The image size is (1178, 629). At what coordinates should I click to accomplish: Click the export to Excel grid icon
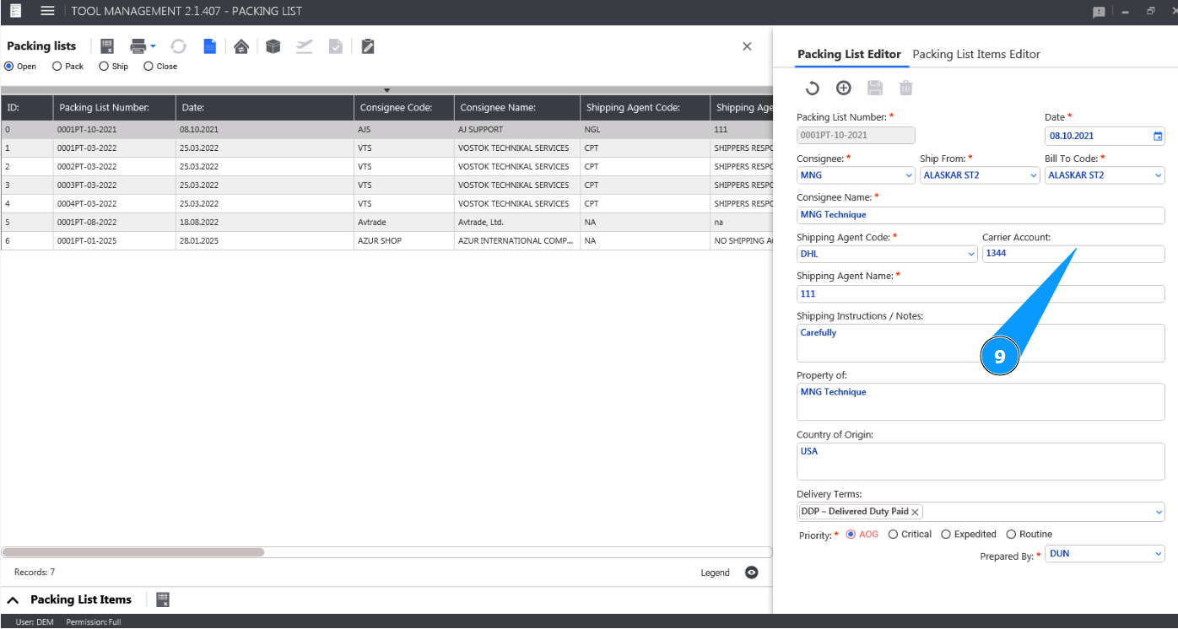coord(107,46)
